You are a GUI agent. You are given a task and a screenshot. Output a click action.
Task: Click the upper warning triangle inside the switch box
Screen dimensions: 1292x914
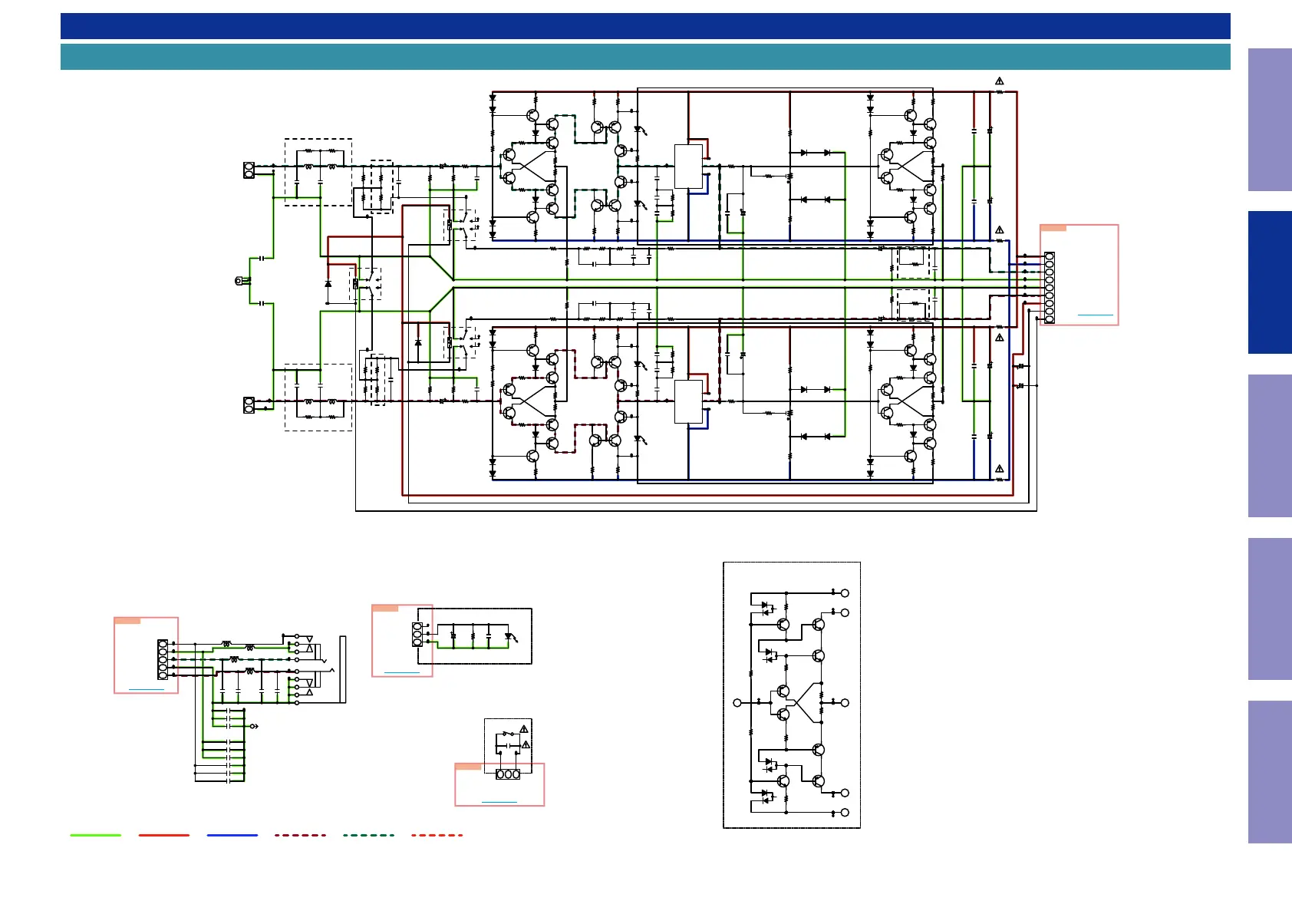pos(524,729)
